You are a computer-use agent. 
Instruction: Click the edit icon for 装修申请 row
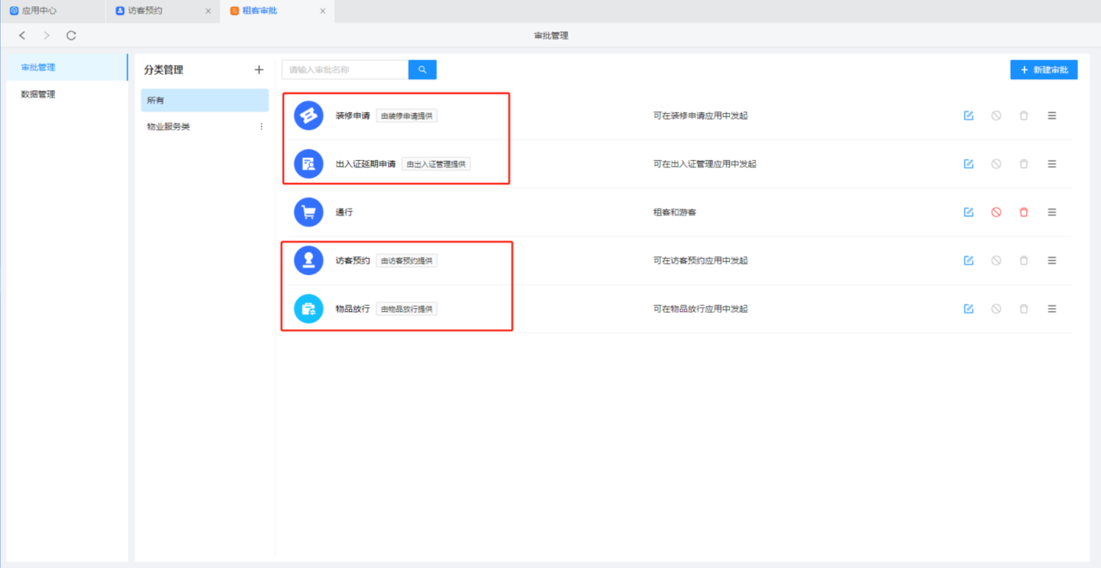pyautogui.click(x=968, y=115)
